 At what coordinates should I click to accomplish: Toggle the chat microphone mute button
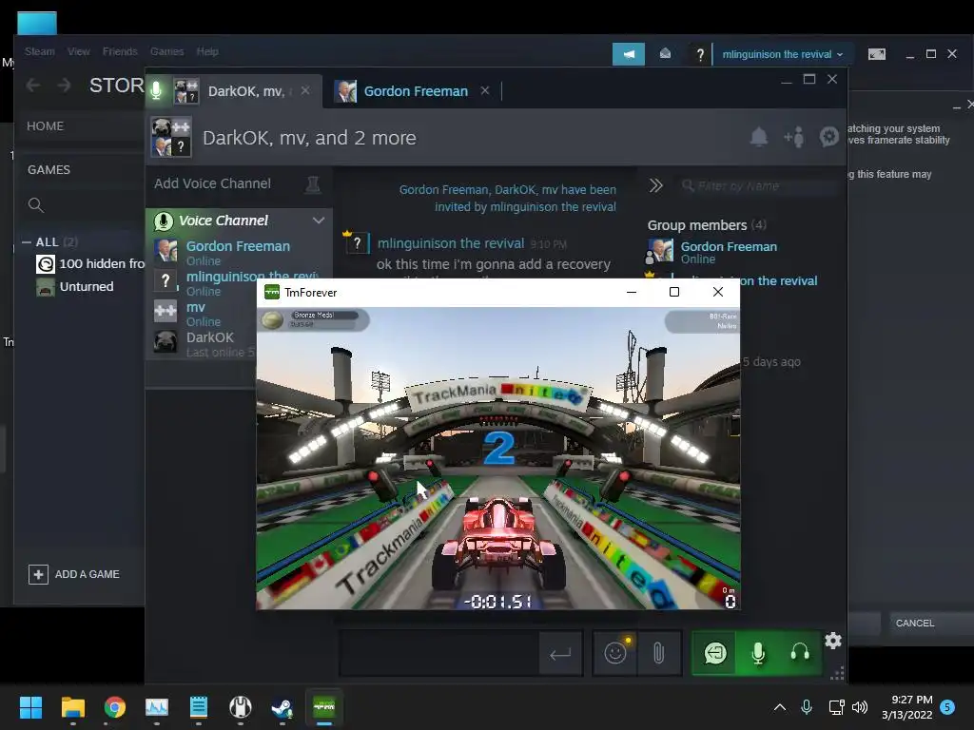[758, 653]
